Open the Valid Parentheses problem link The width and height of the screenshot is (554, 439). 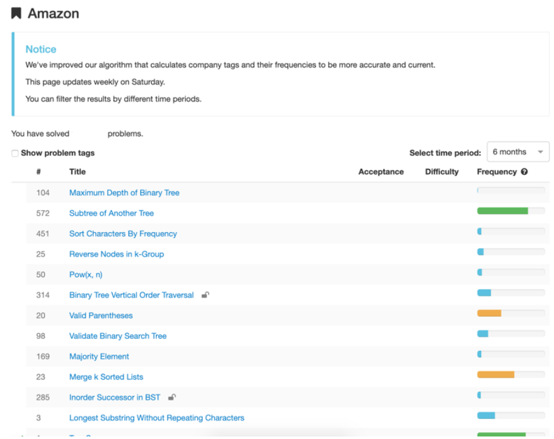(x=101, y=316)
